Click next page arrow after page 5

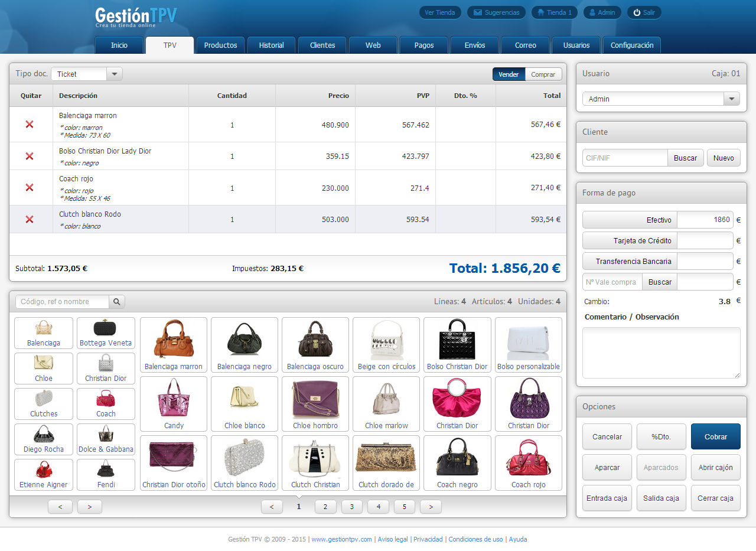pos(431,507)
